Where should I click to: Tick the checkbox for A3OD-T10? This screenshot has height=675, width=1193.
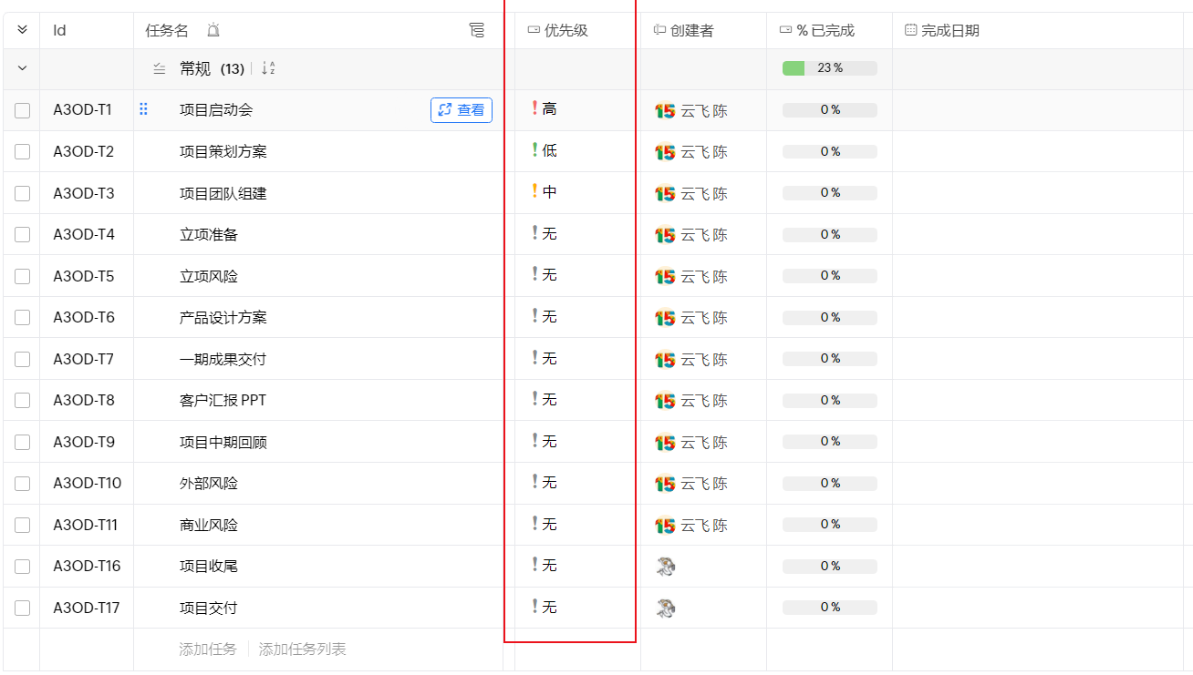22,484
